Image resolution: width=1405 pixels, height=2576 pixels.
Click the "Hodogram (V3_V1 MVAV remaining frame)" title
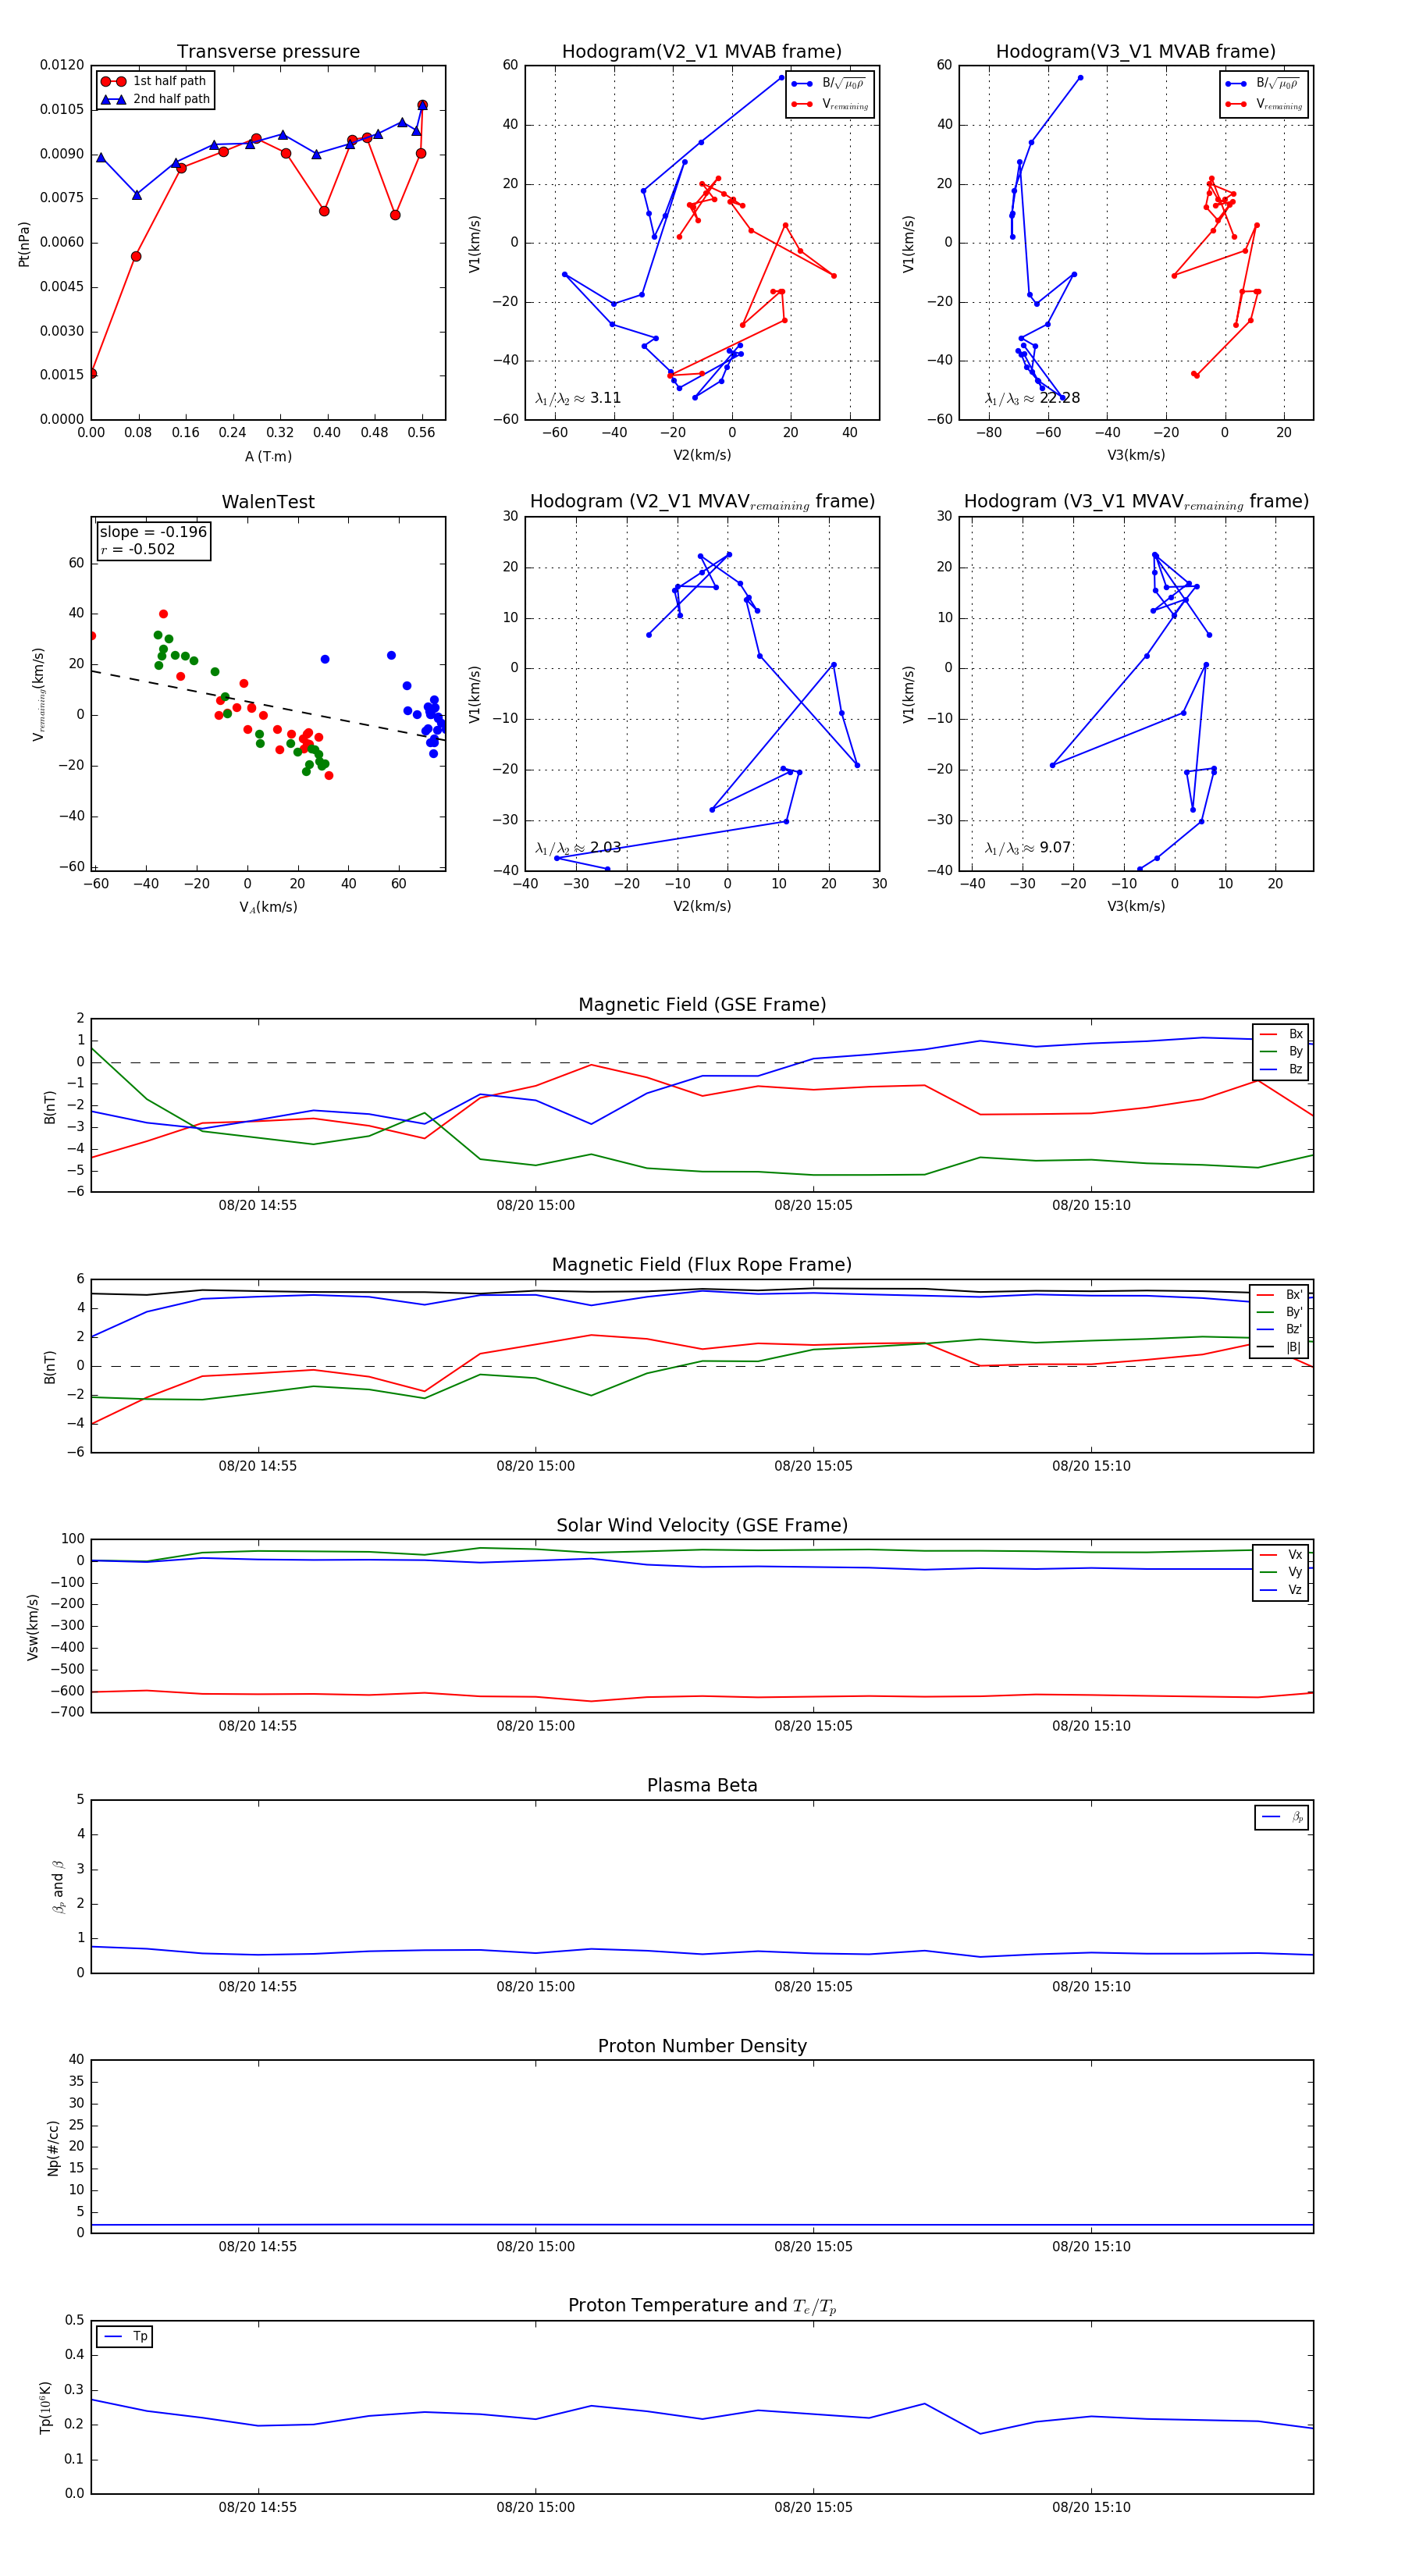1136,502
